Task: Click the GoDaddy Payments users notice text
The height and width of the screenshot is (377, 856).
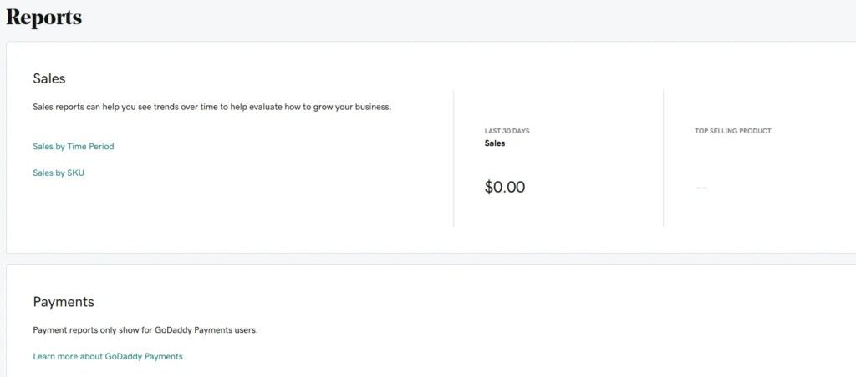Action: click(x=145, y=330)
